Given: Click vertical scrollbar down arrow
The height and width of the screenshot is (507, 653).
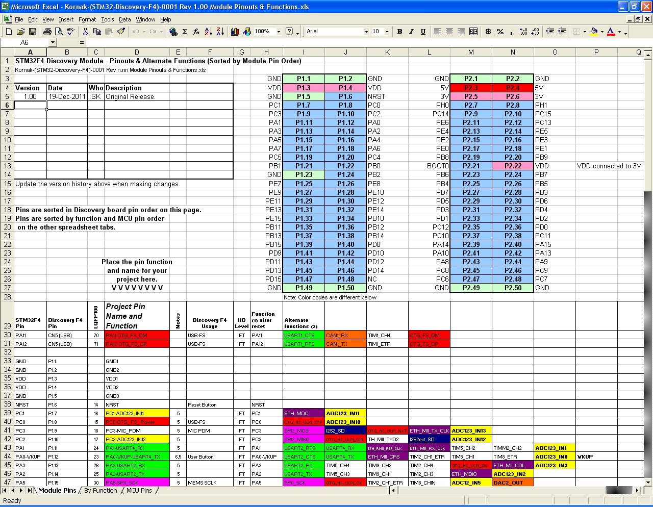Looking at the screenshot, I should coord(648,482).
